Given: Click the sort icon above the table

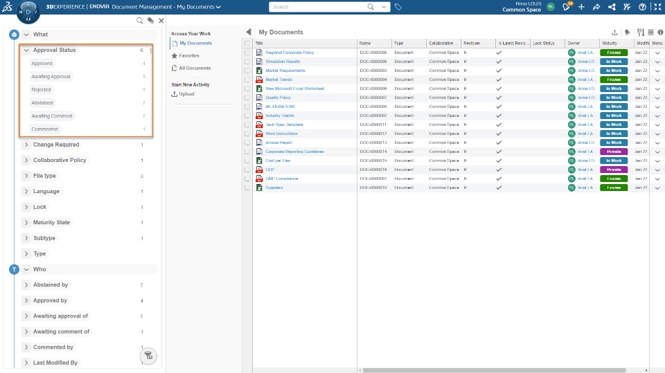Looking at the screenshot, I should tap(640, 33).
